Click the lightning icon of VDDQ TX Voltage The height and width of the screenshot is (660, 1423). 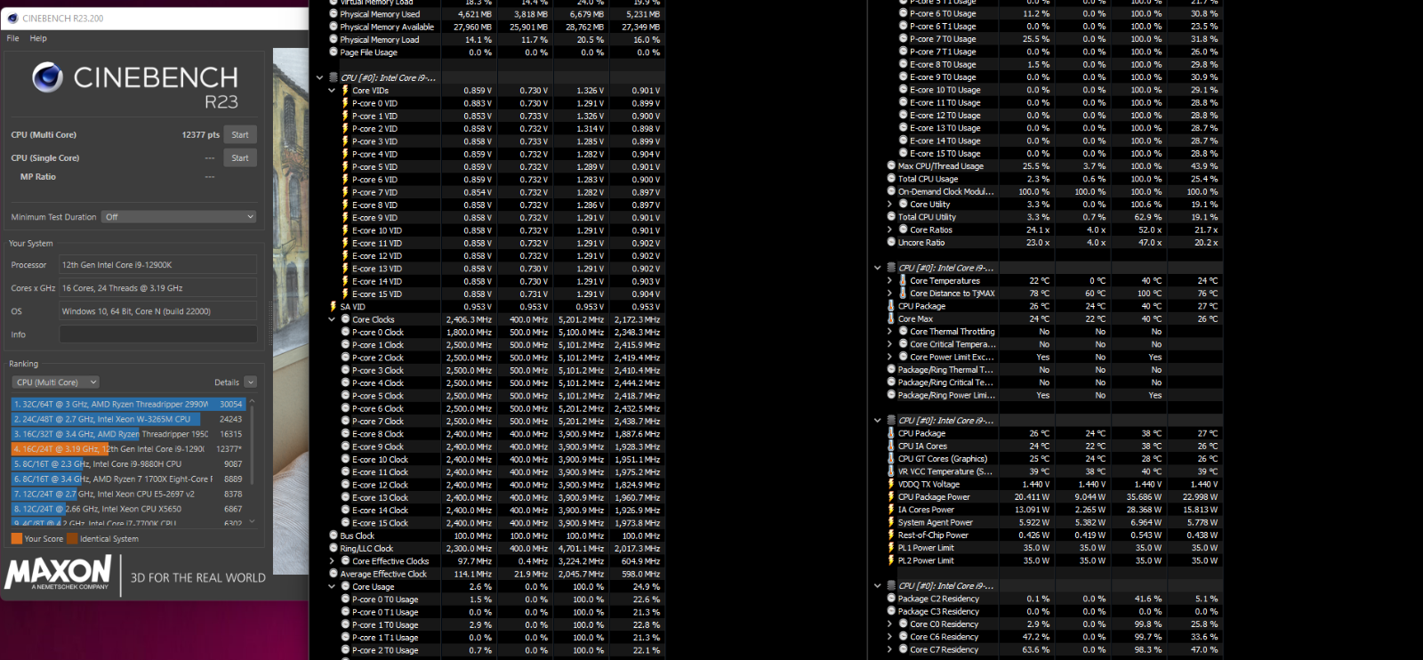(891, 484)
